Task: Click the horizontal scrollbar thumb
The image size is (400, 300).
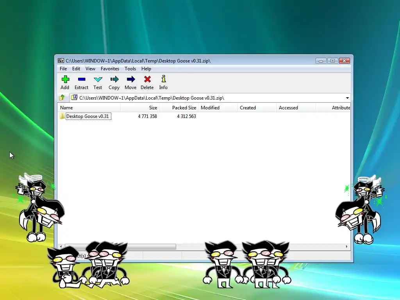Action: click(x=120, y=247)
